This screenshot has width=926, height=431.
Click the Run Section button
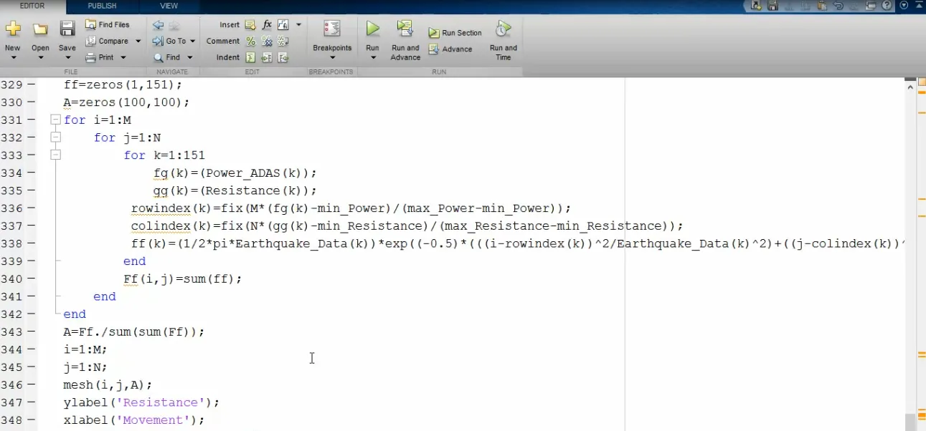pos(455,33)
